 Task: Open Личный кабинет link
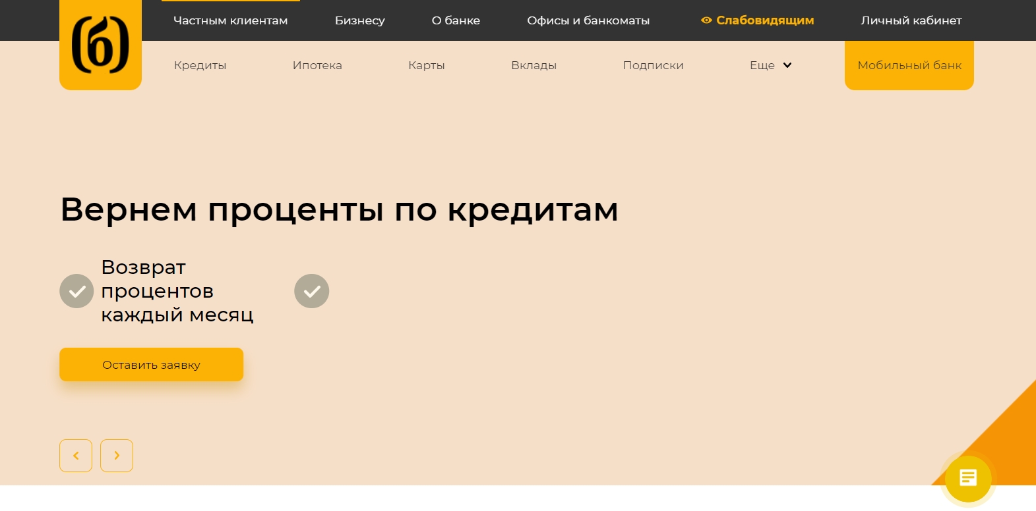coord(911,20)
